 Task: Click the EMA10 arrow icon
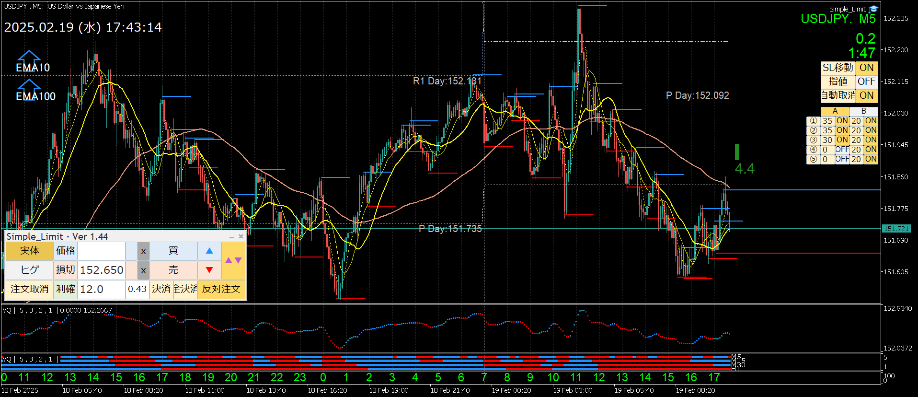(29, 57)
